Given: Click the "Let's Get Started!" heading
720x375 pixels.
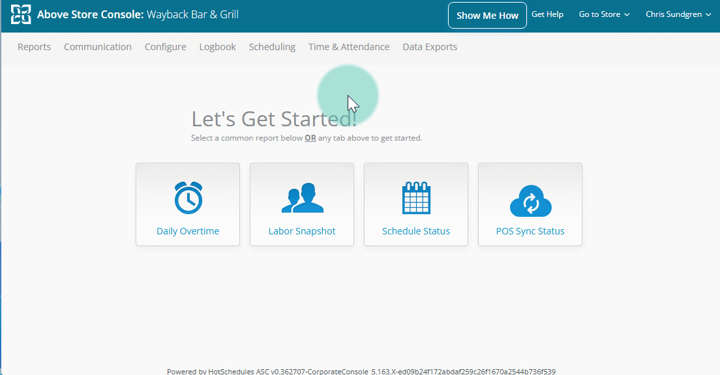Looking at the screenshot, I should tap(274, 118).
